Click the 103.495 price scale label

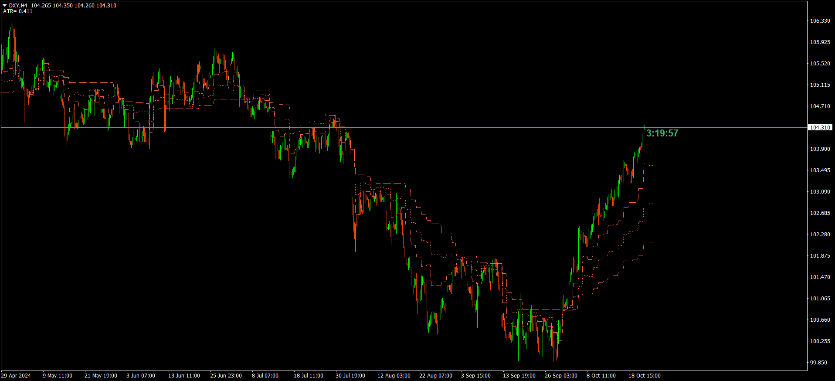820,170
